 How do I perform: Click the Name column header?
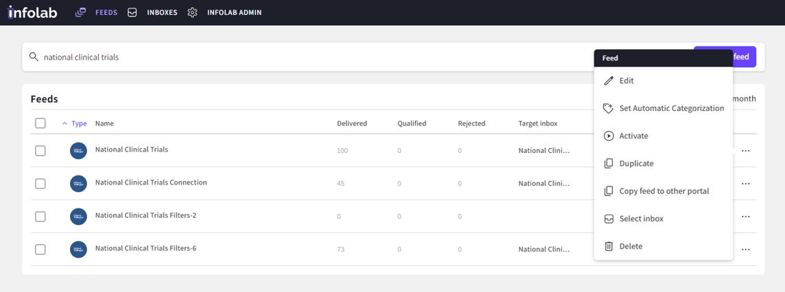(104, 123)
